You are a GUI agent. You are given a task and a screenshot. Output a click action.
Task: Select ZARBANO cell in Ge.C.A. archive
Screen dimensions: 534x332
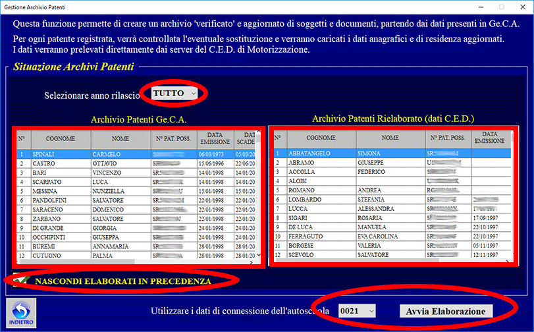[61, 219]
